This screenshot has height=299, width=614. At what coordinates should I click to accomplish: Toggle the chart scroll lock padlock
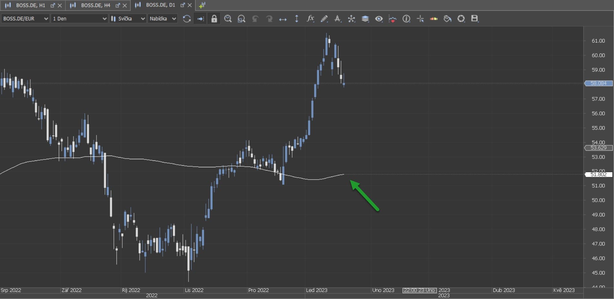[214, 19]
